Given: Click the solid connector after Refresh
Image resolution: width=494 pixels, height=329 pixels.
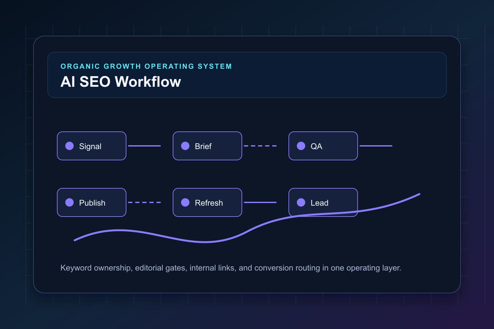Looking at the screenshot, I should click(260, 202).
